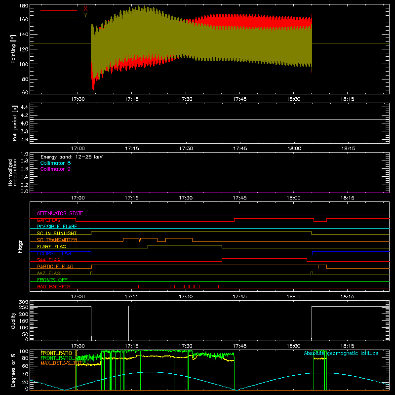
Task: Click the 17:30 time label under modulation plot
Action: click(186, 198)
